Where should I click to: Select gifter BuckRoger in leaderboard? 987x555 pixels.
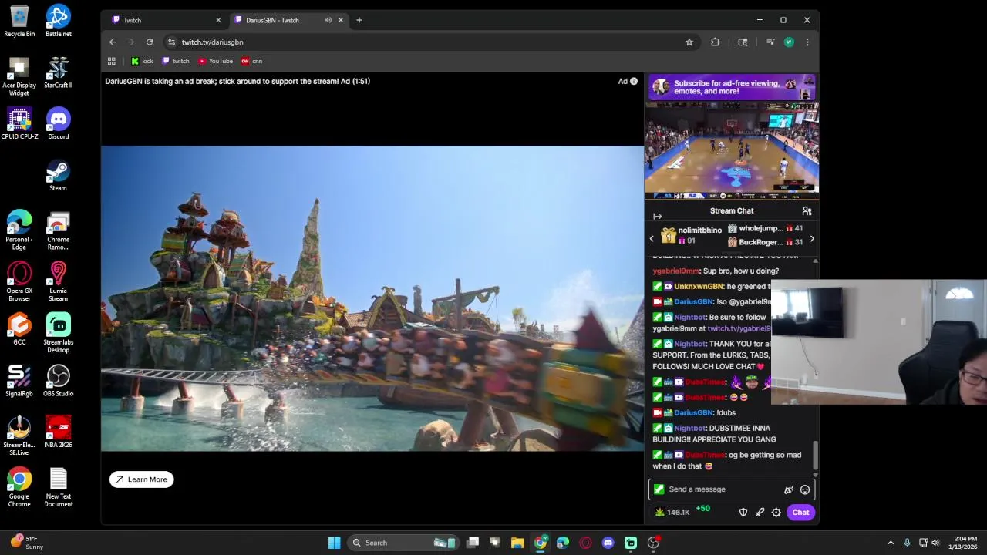tap(766, 242)
